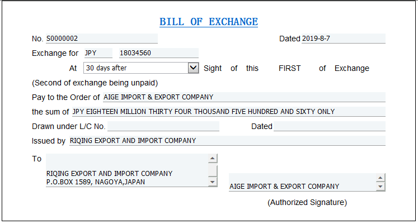The height and width of the screenshot is (224, 418).
Task: Click the BILL OF EXCHANGE title link
Action: pyautogui.click(x=209, y=22)
